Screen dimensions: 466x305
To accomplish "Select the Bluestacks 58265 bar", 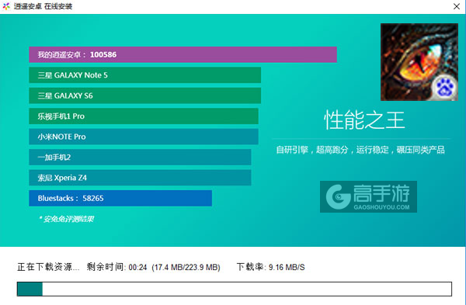I will click(x=120, y=198).
